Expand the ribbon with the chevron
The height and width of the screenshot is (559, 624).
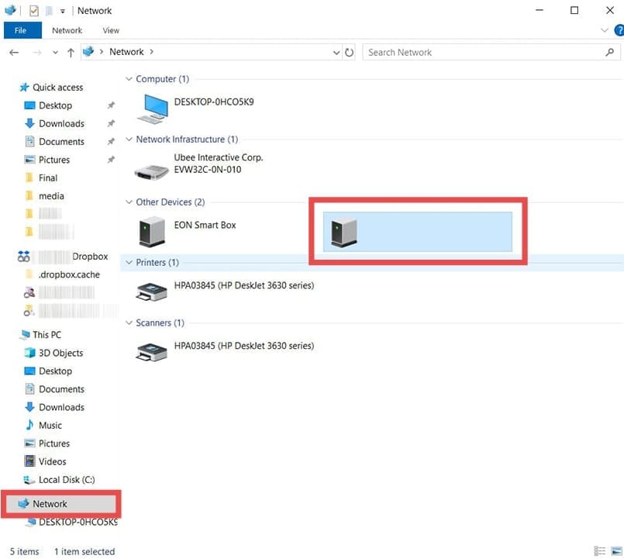click(x=605, y=30)
